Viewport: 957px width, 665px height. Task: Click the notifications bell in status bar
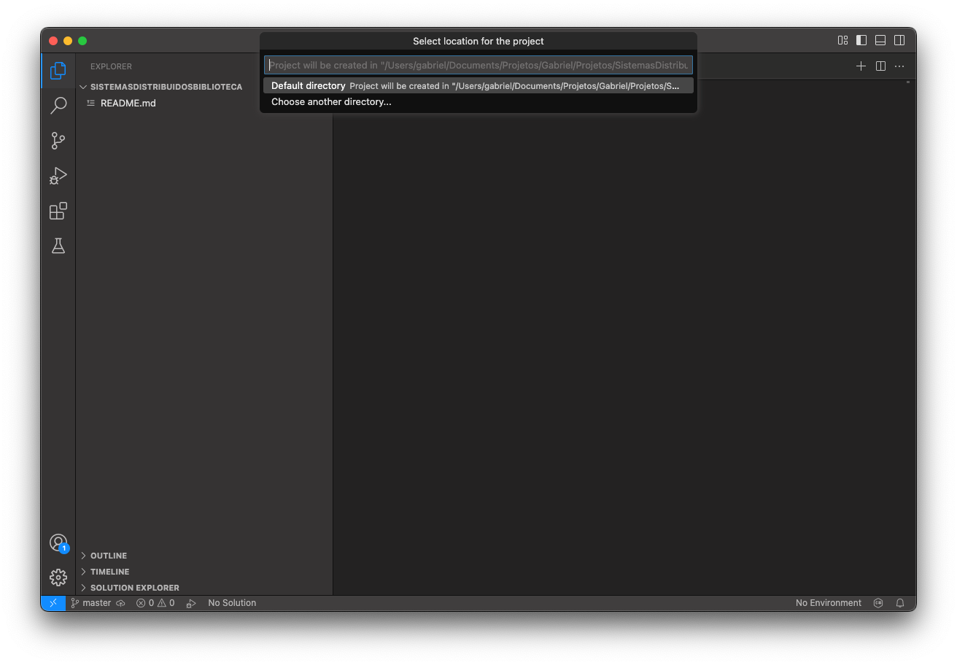(x=900, y=603)
